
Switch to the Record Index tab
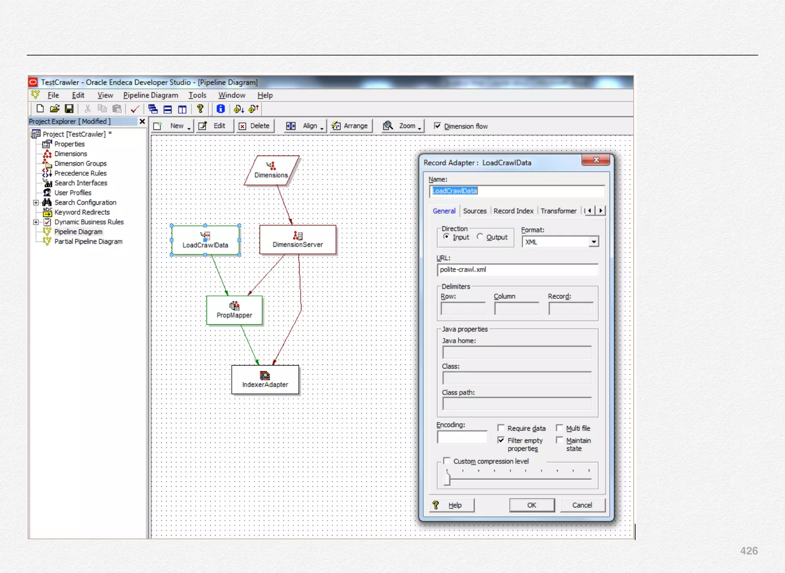[513, 211]
